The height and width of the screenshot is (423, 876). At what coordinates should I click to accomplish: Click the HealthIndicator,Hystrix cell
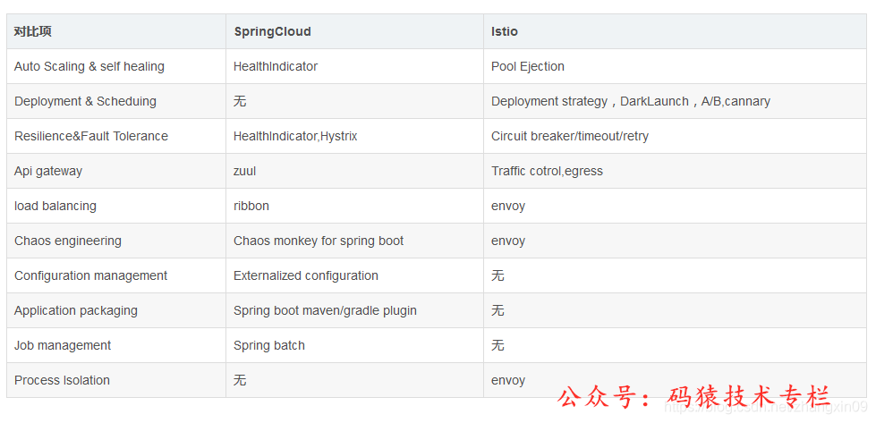coord(354,136)
